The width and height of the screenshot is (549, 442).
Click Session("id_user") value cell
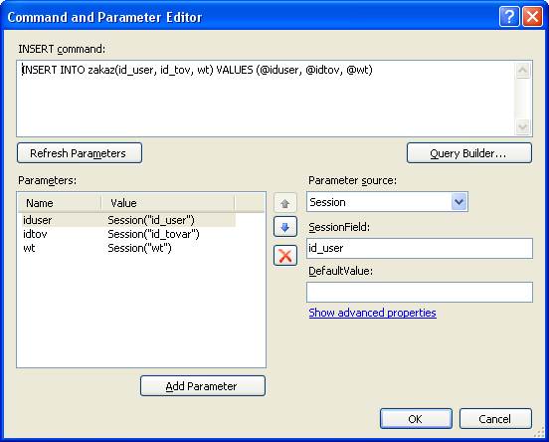click(151, 220)
